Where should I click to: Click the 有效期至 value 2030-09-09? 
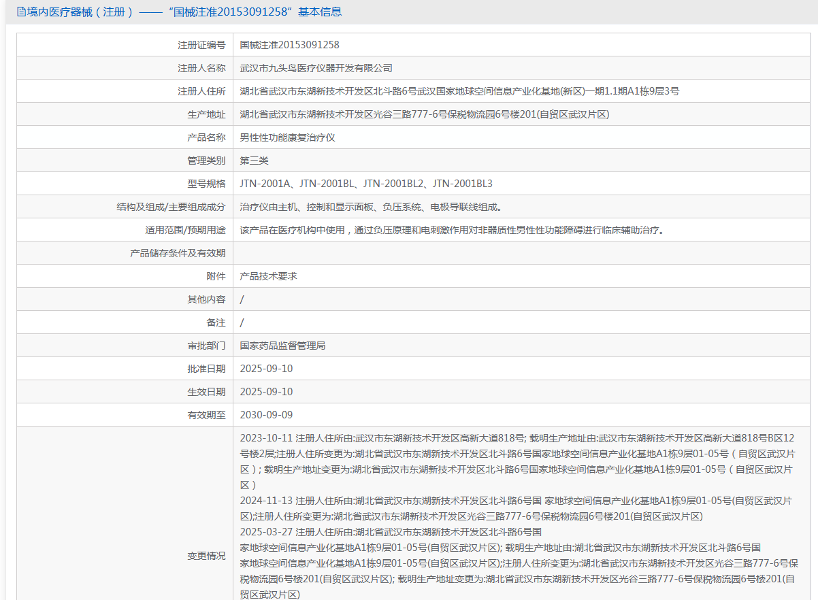[266, 415]
